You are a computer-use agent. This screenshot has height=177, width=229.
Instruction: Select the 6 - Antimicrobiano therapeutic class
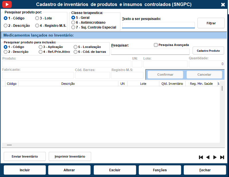pyautogui.click(x=73, y=23)
